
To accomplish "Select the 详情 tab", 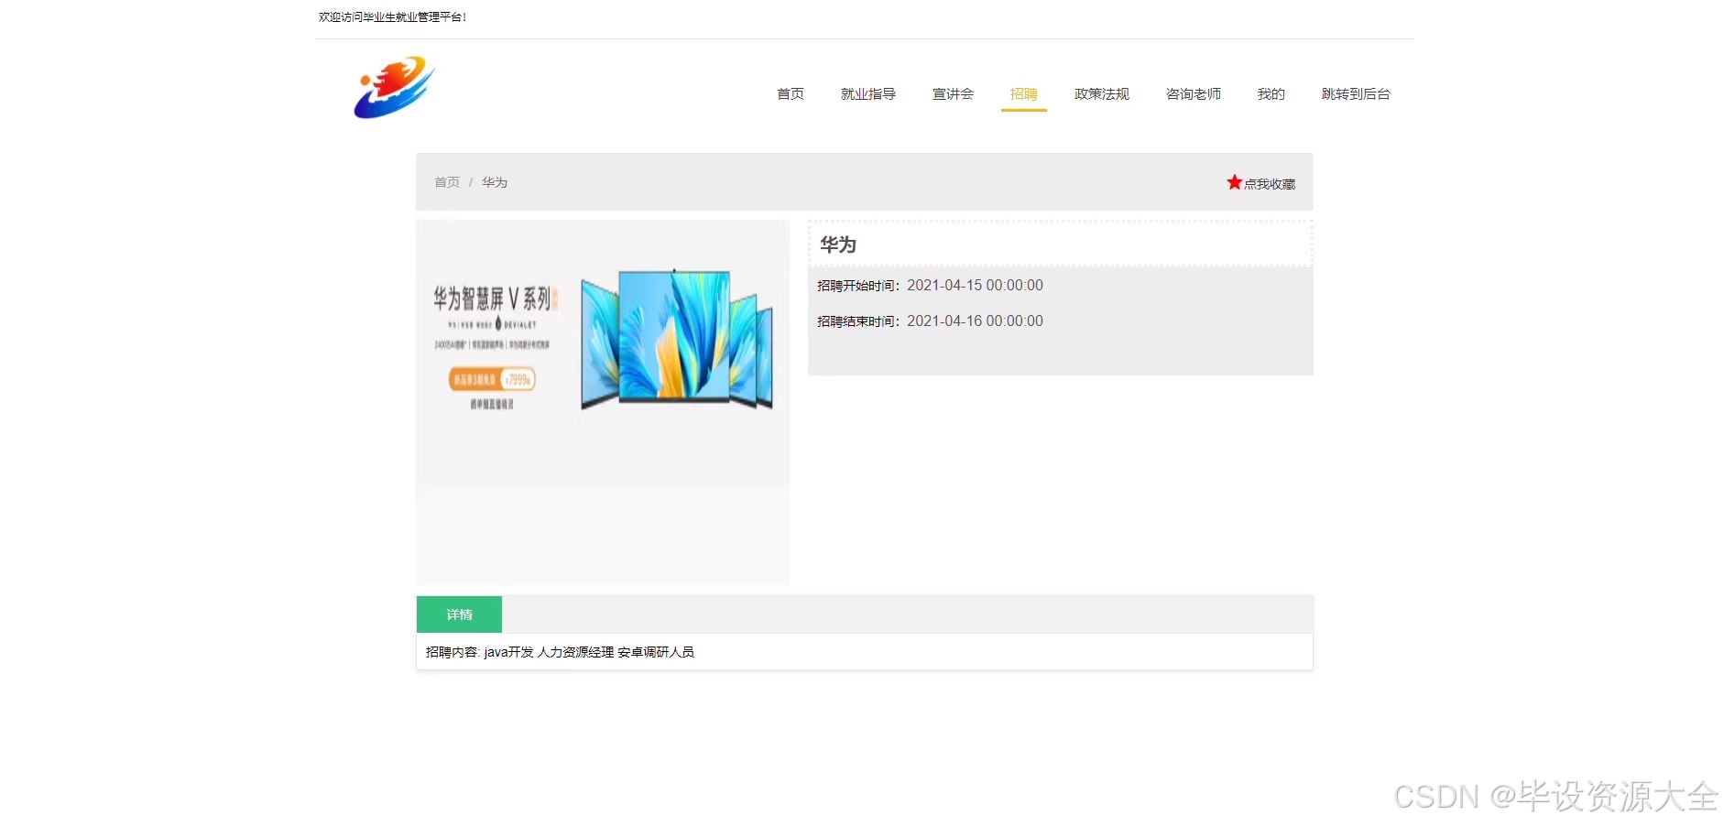I will [x=459, y=614].
